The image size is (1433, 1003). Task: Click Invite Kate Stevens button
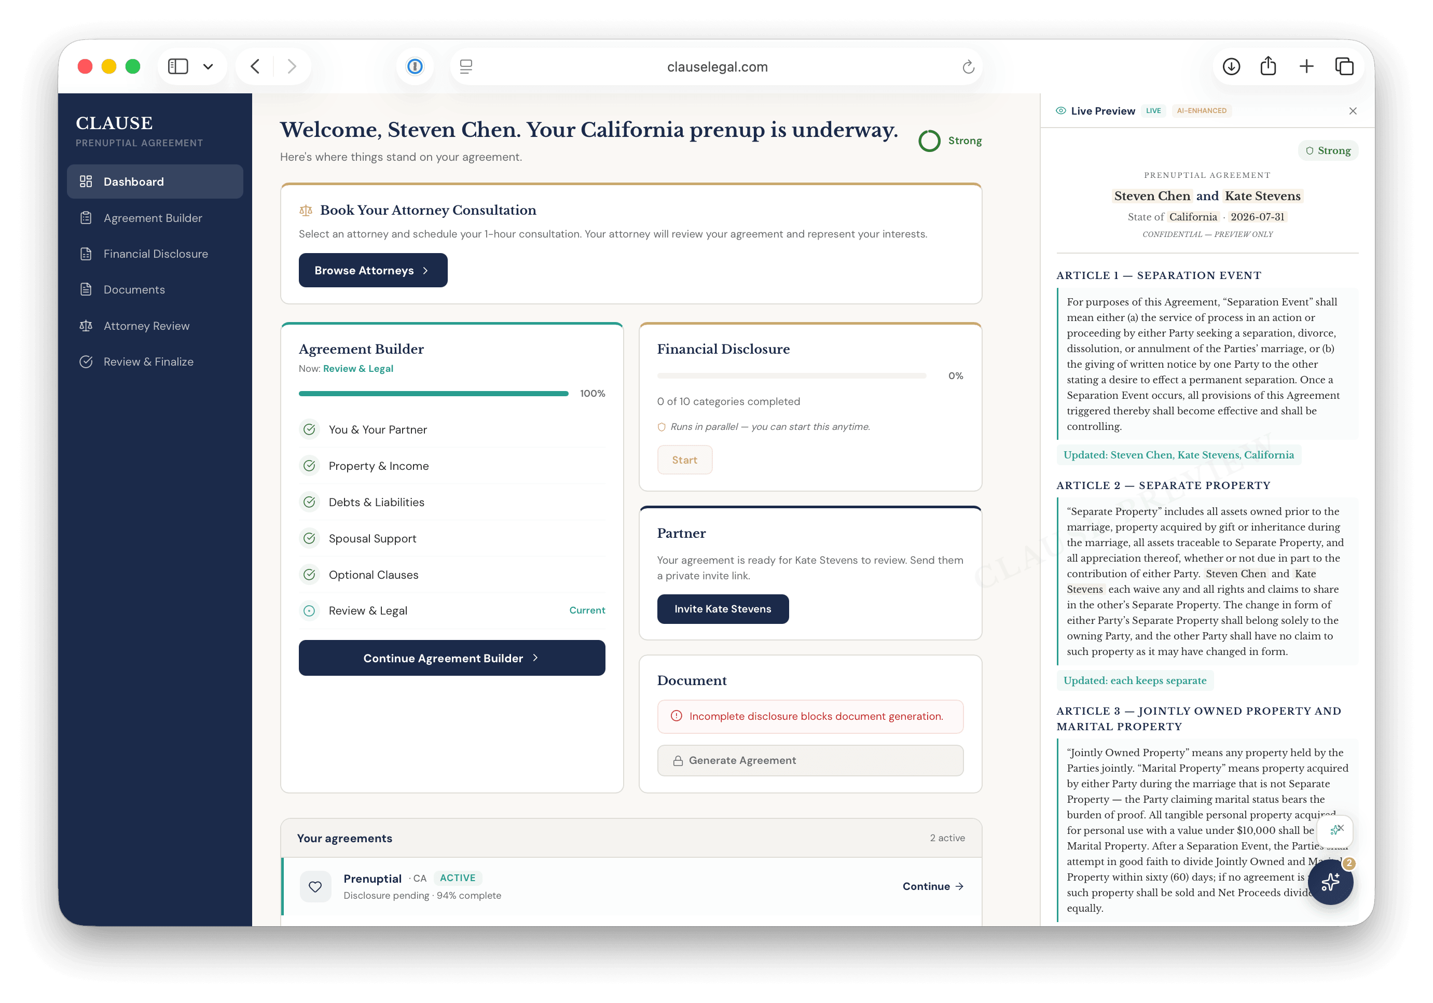click(x=723, y=609)
